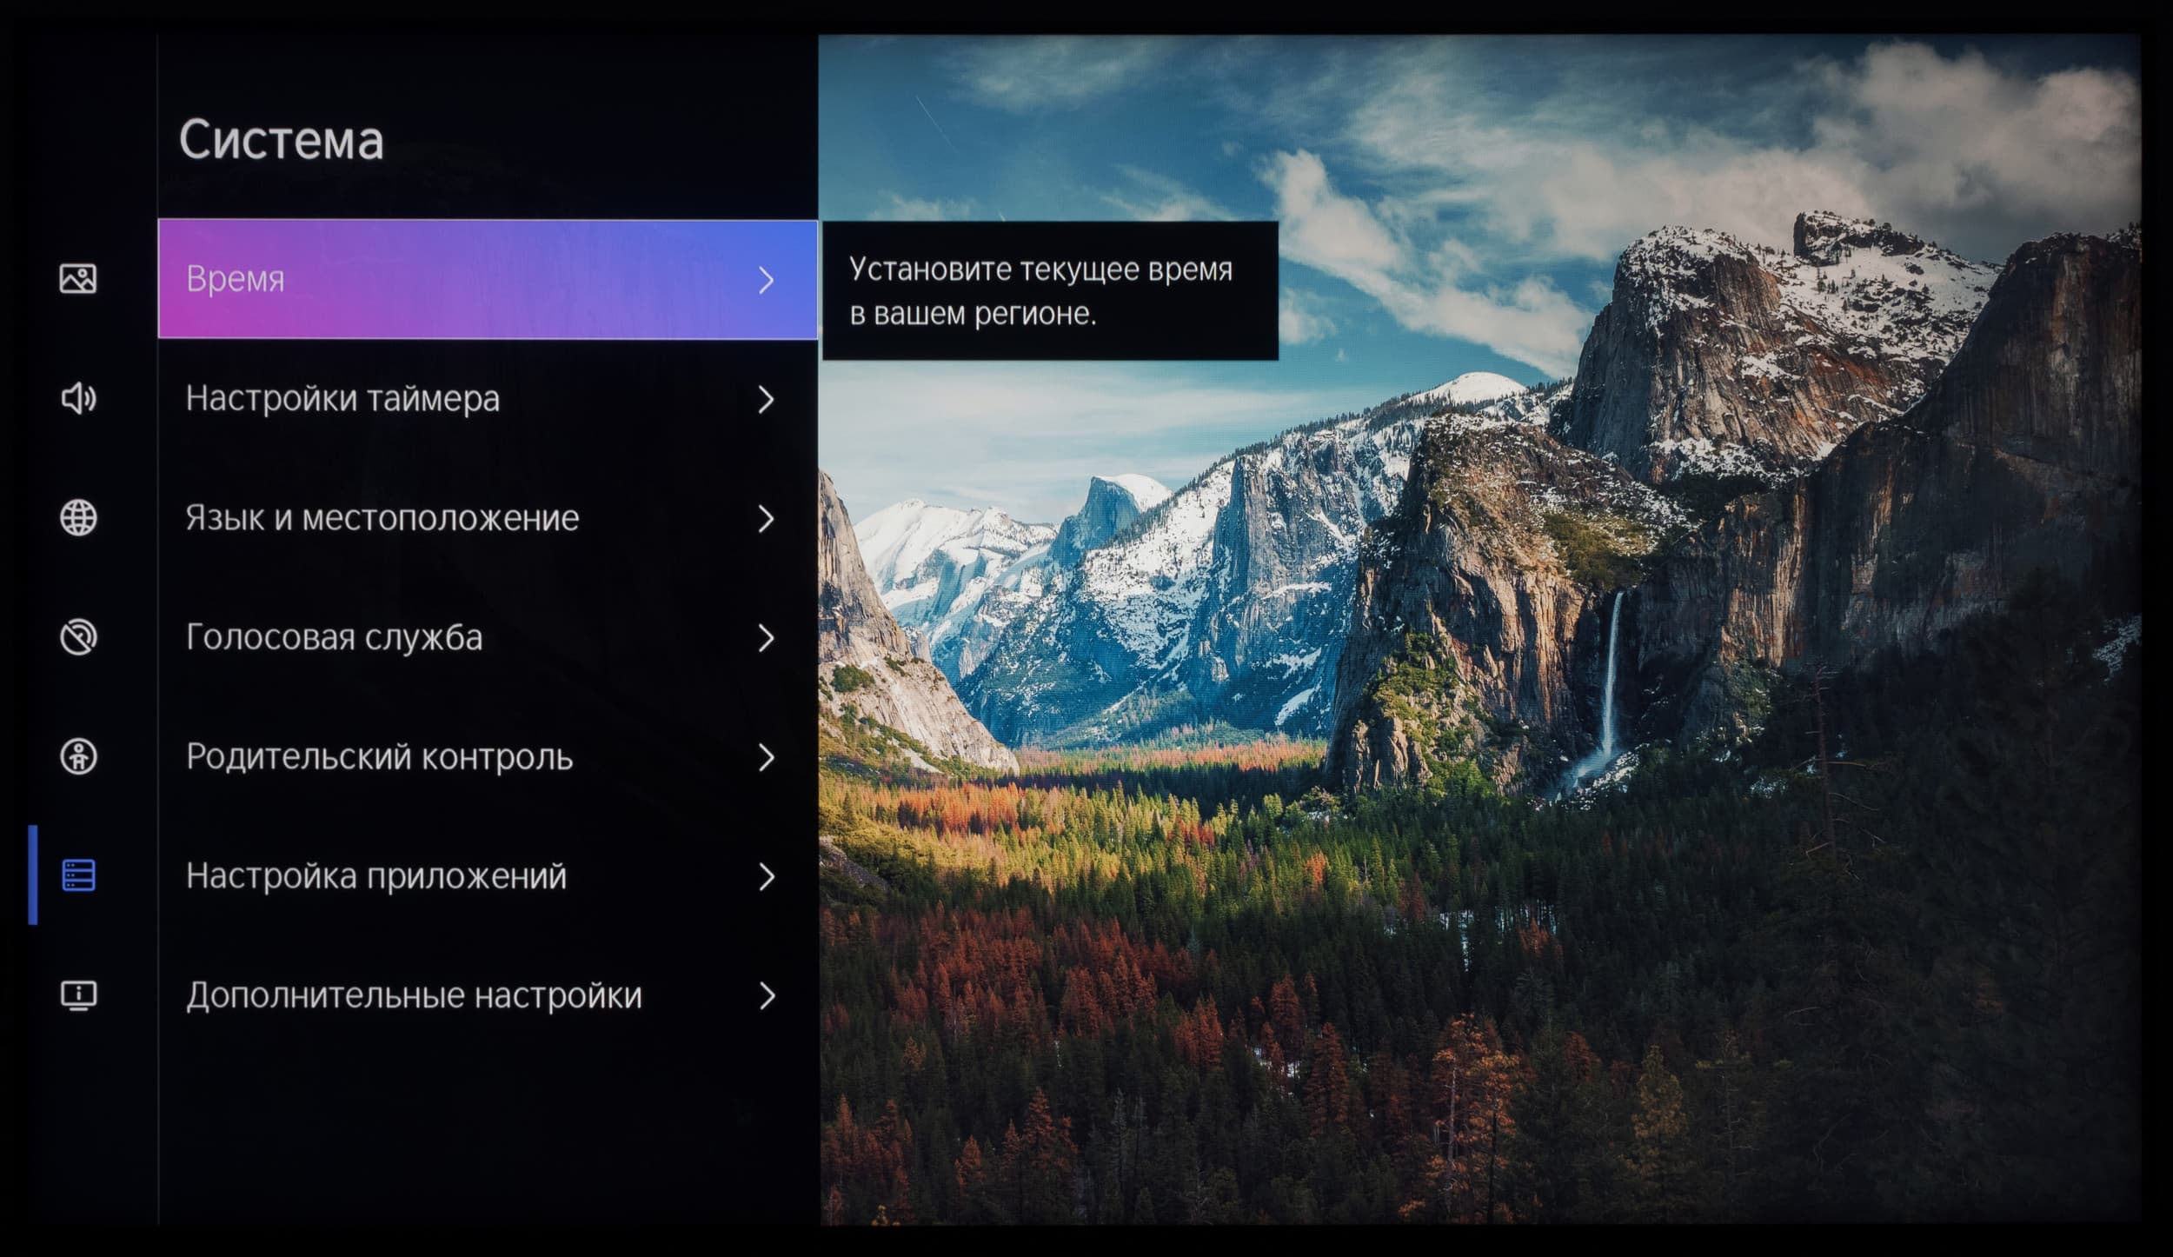Expand chevron beside Голосовая служба
Screen dimensions: 2173x1257
click(766, 637)
